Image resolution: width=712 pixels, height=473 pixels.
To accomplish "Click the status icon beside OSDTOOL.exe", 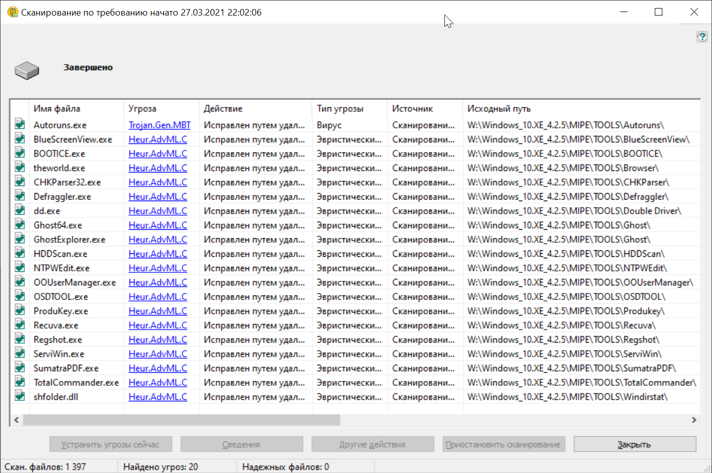I will coord(20,295).
